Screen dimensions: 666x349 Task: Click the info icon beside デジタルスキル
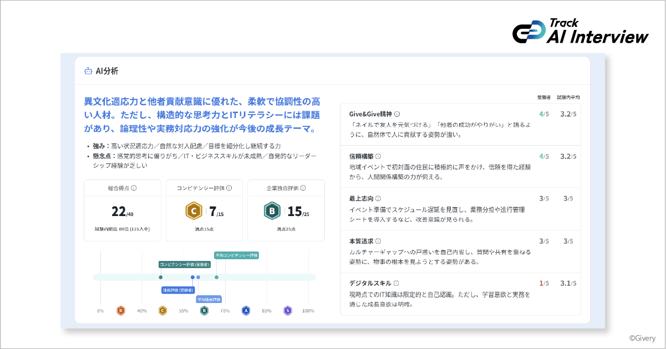pos(396,283)
